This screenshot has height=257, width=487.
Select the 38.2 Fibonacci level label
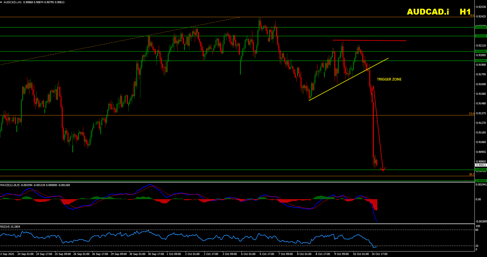tap(471, 174)
